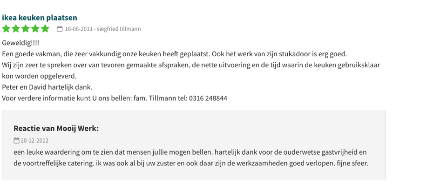The height and width of the screenshot is (190, 447).
Task: Click the "Peter en David hartelijk dank." line
Action: (x=47, y=87)
